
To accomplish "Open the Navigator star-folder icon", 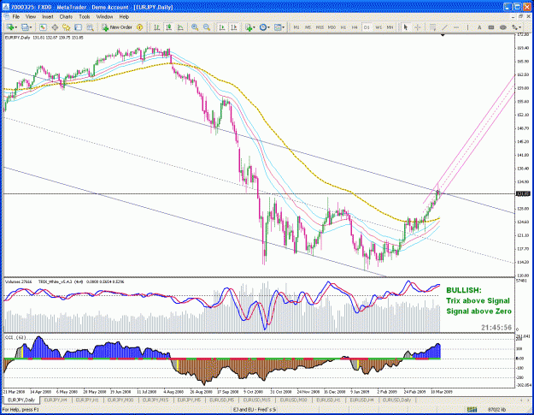I will [x=66, y=27].
